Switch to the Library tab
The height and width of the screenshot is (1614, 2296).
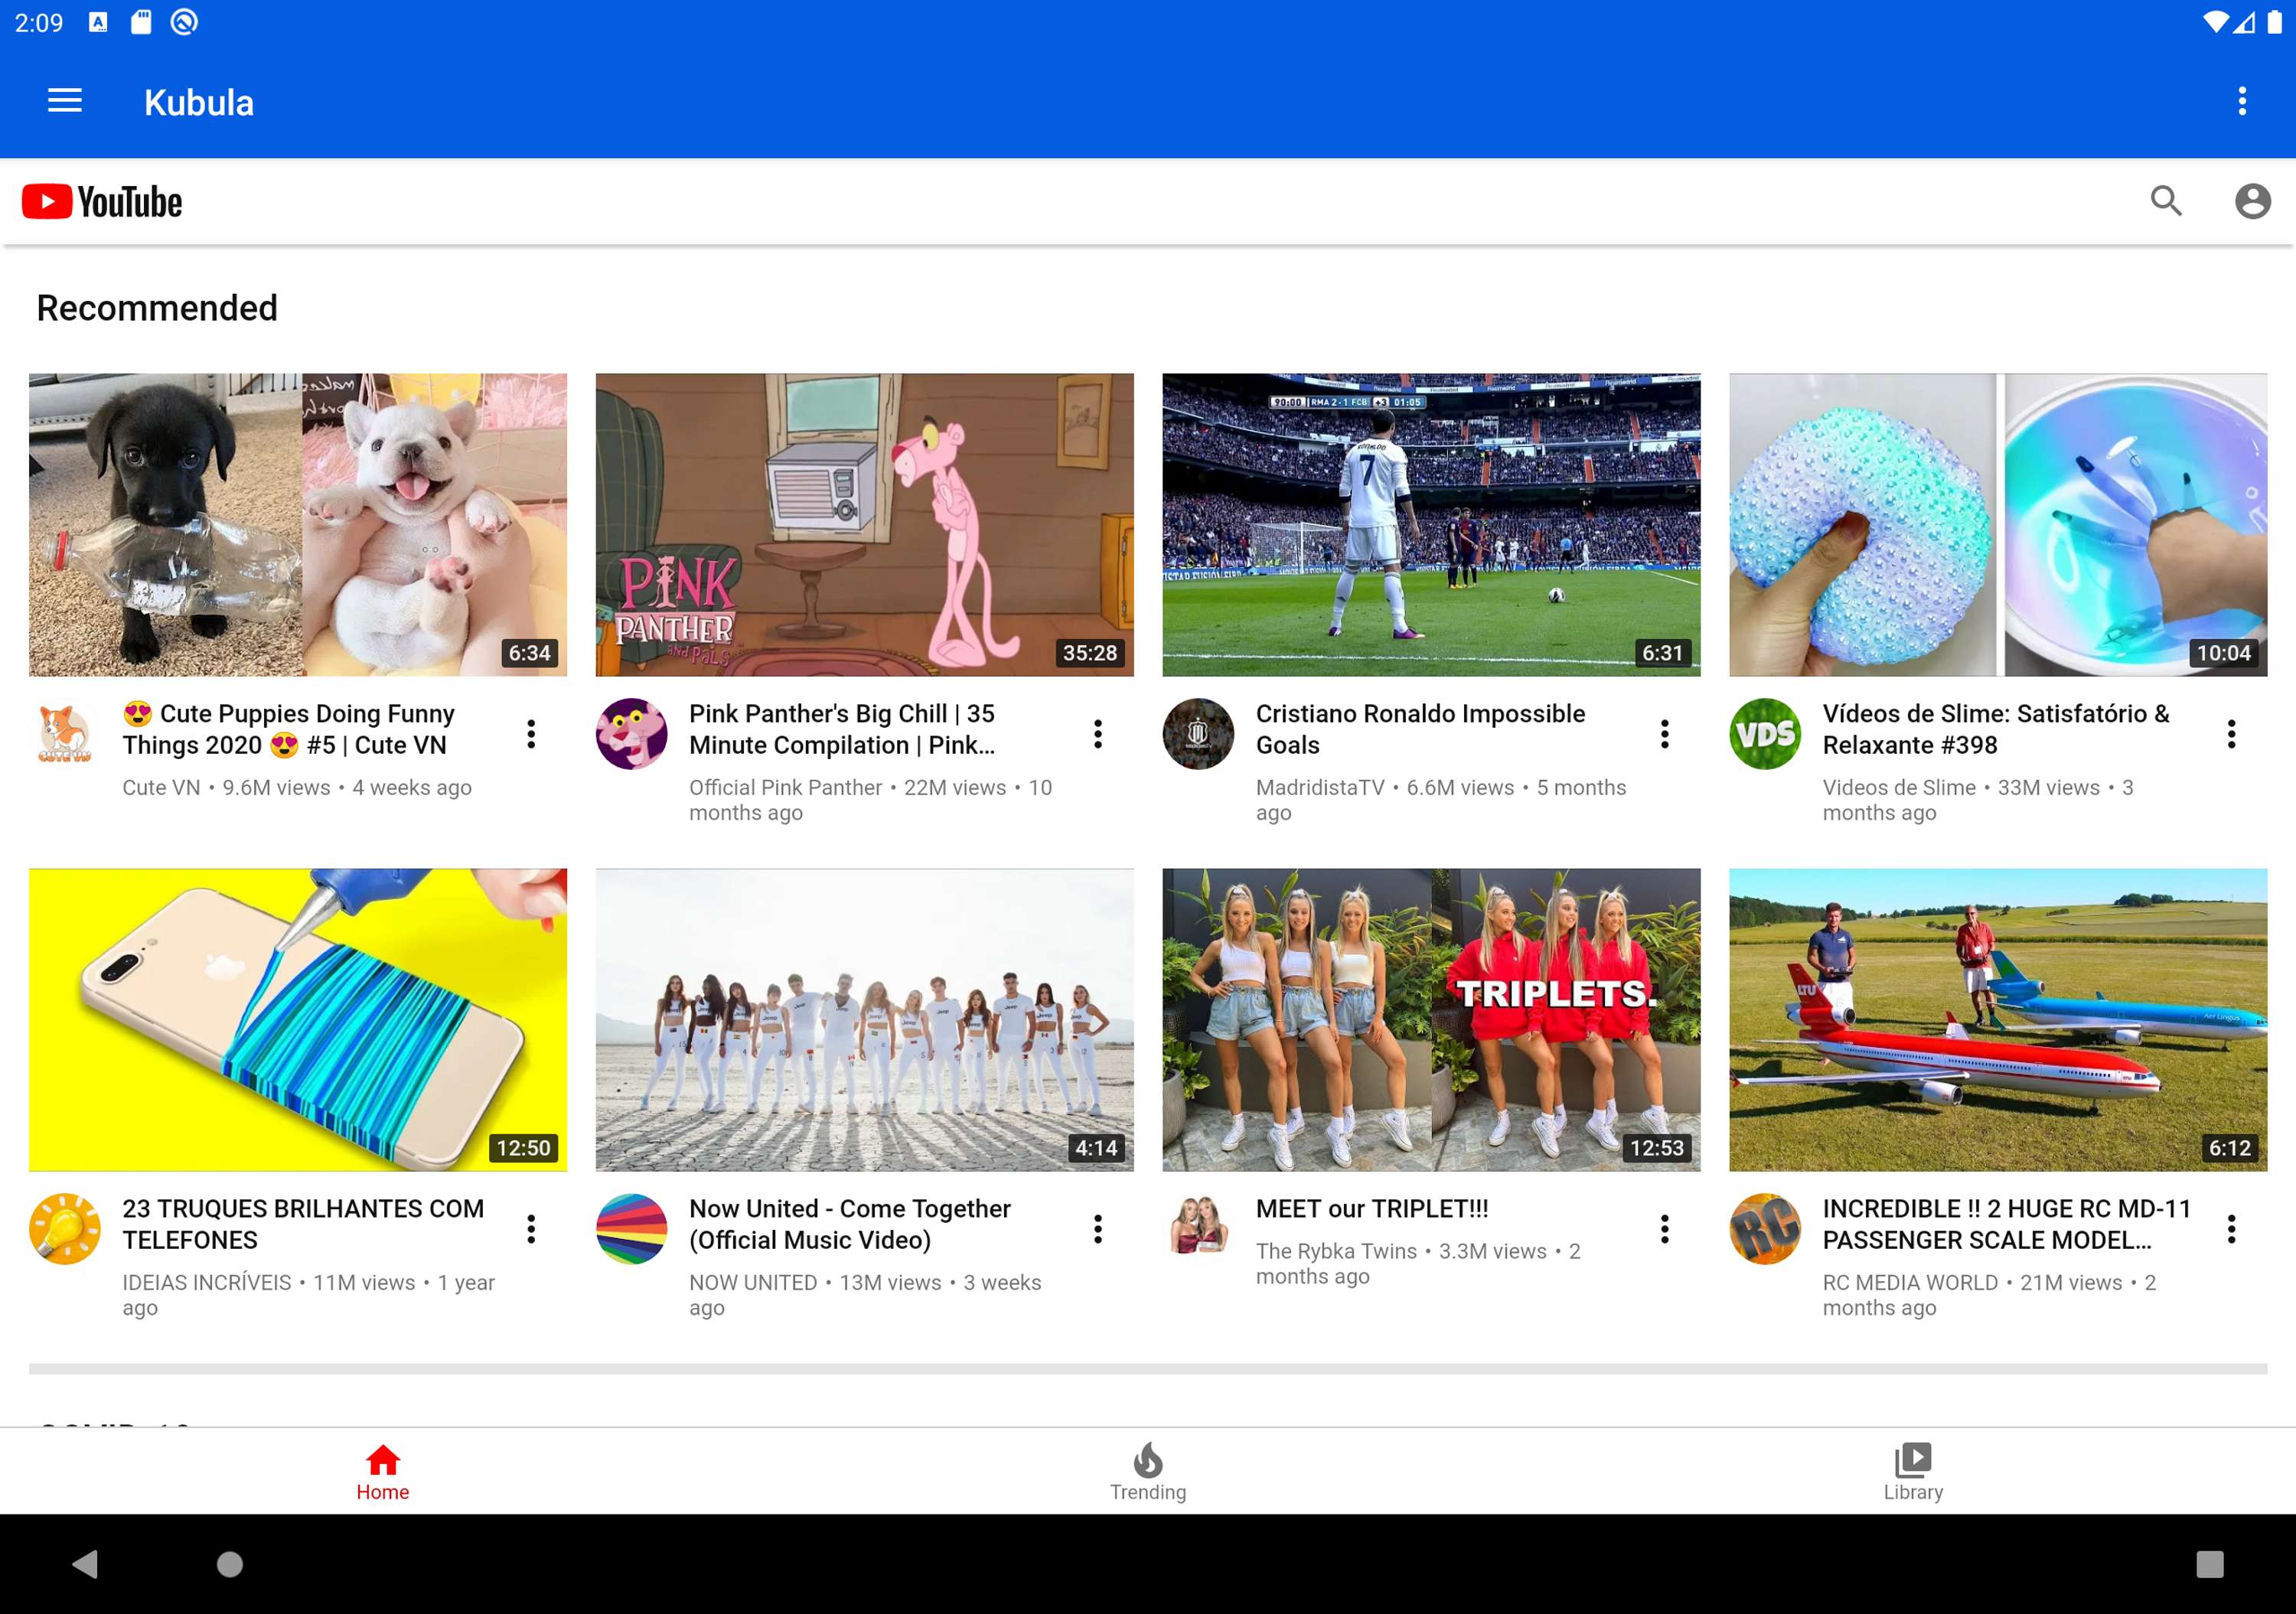pos(1913,1471)
